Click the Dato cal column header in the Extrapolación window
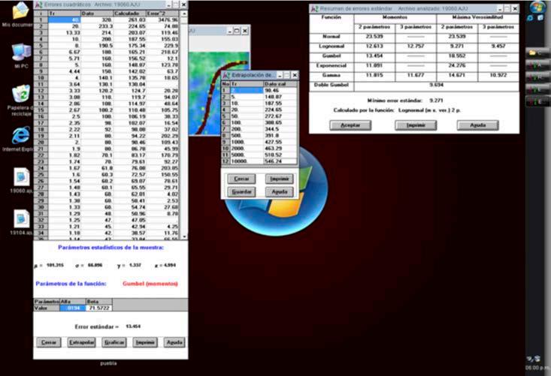551x376 pixels. coord(280,84)
